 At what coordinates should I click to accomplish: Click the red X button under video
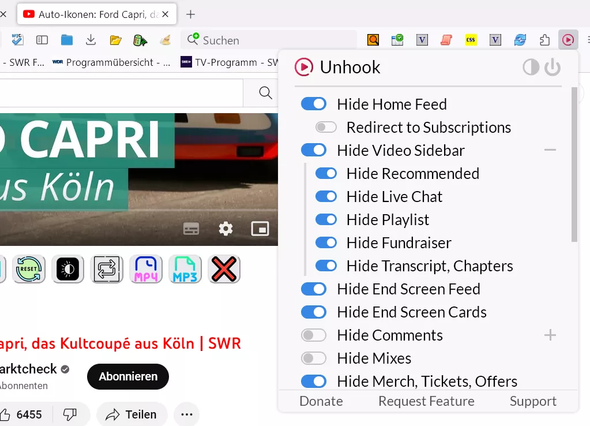224,269
